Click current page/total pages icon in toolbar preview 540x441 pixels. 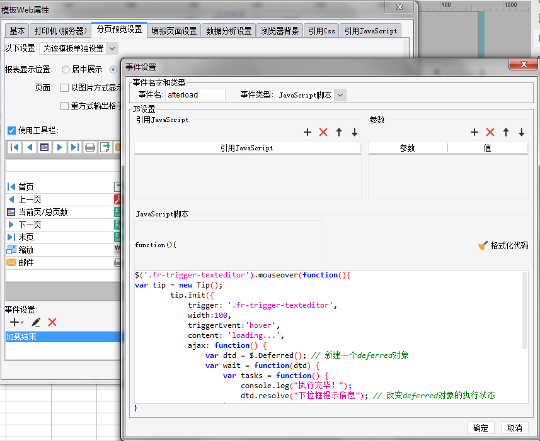point(45,147)
